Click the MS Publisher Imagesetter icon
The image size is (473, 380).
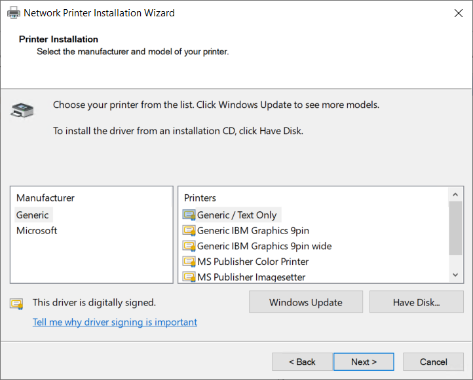point(189,277)
